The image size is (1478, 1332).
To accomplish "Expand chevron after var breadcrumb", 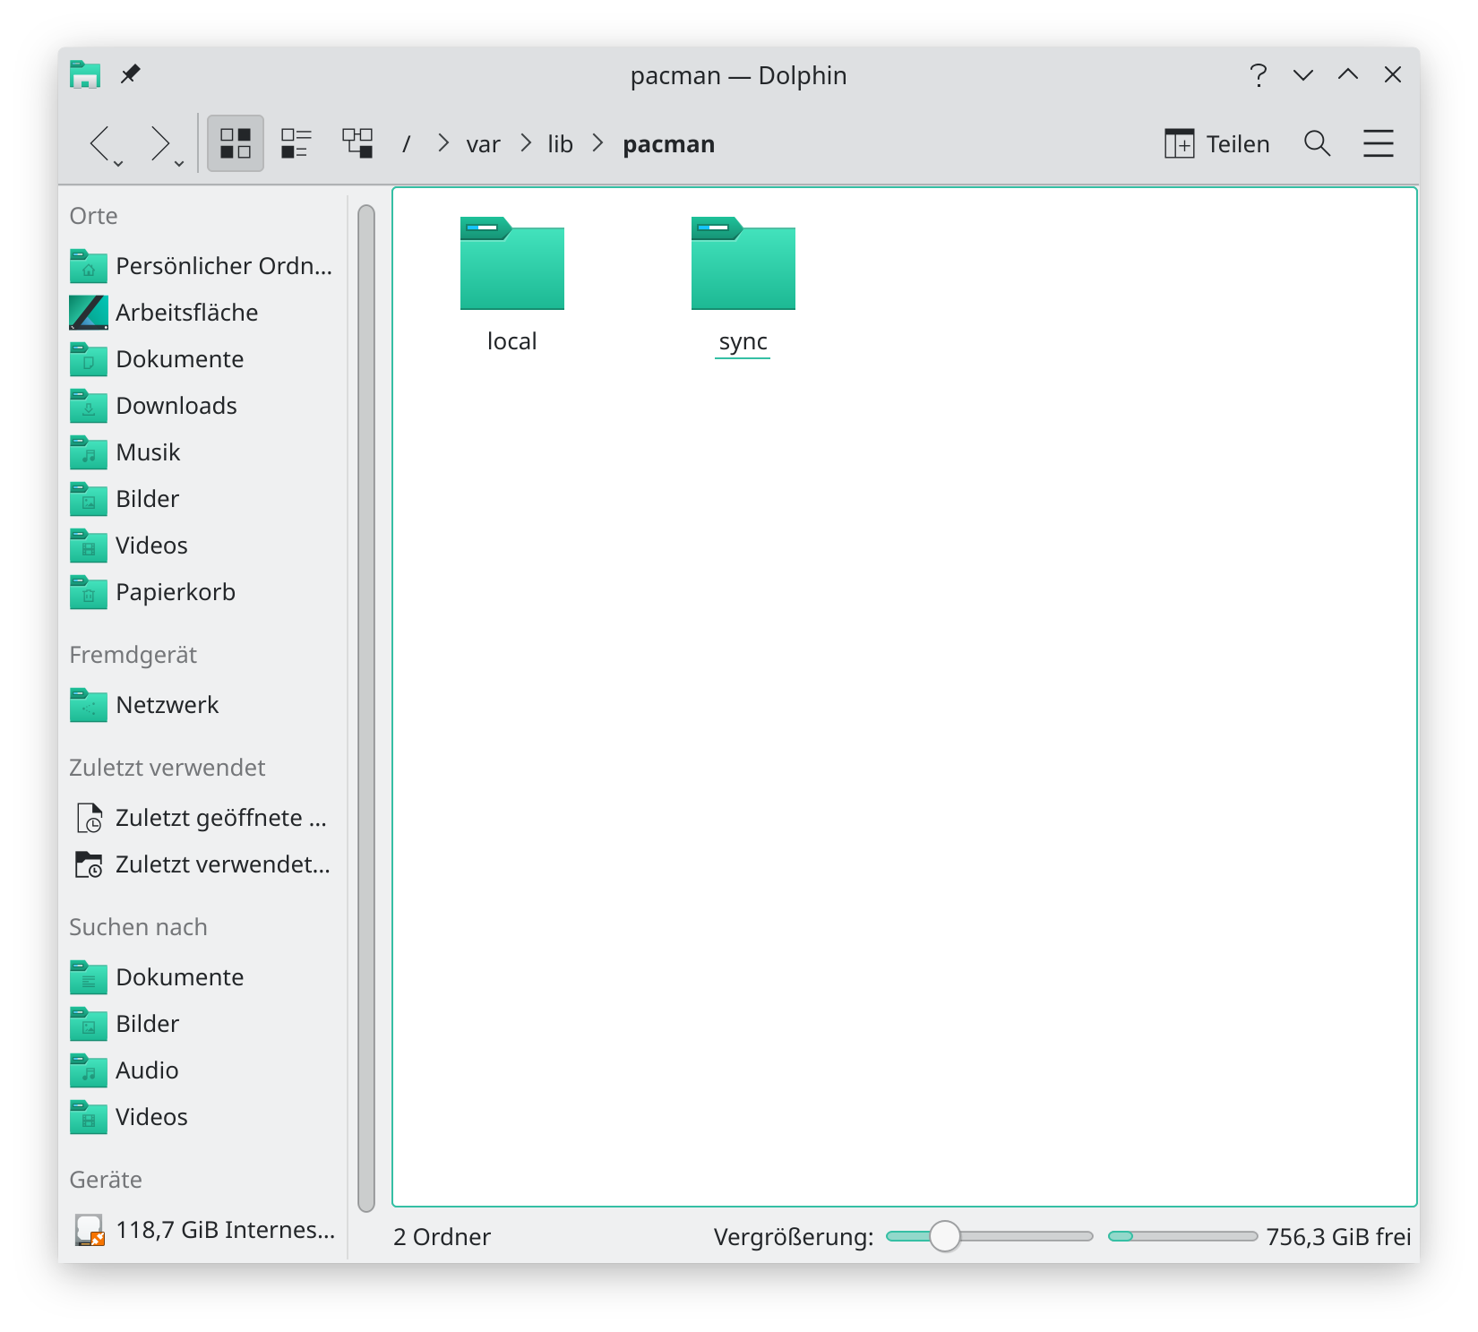I will click(527, 143).
